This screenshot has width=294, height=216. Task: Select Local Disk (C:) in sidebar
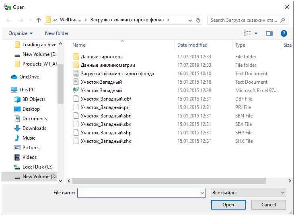(37, 167)
